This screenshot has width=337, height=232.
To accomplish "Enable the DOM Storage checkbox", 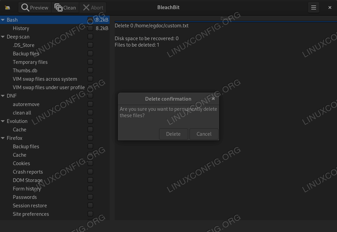I will 90,180.
